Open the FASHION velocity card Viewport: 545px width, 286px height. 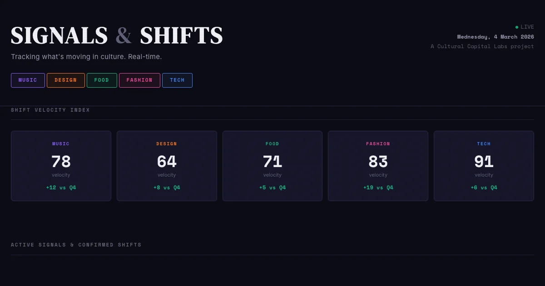coord(378,166)
